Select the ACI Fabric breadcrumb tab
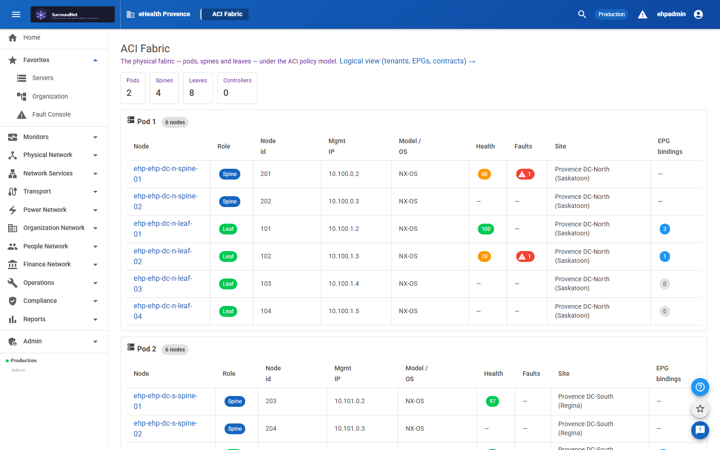Screen dimensions: 720x450 [x=225, y=14]
